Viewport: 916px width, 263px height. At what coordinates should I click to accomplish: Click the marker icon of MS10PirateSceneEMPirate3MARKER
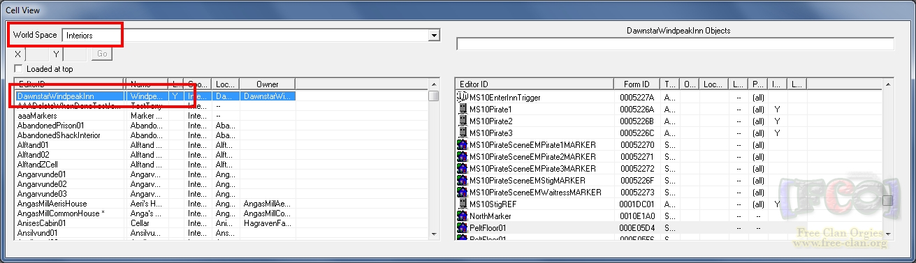[x=462, y=168]
